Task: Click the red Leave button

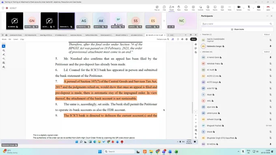Action: [x=268, y=8]
